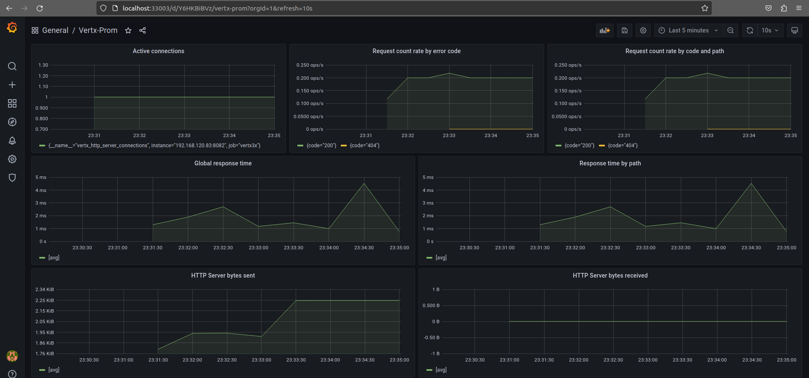Share the dashboard using share icon
This screenshot has width=809, height=378.
tap(143, 30)
